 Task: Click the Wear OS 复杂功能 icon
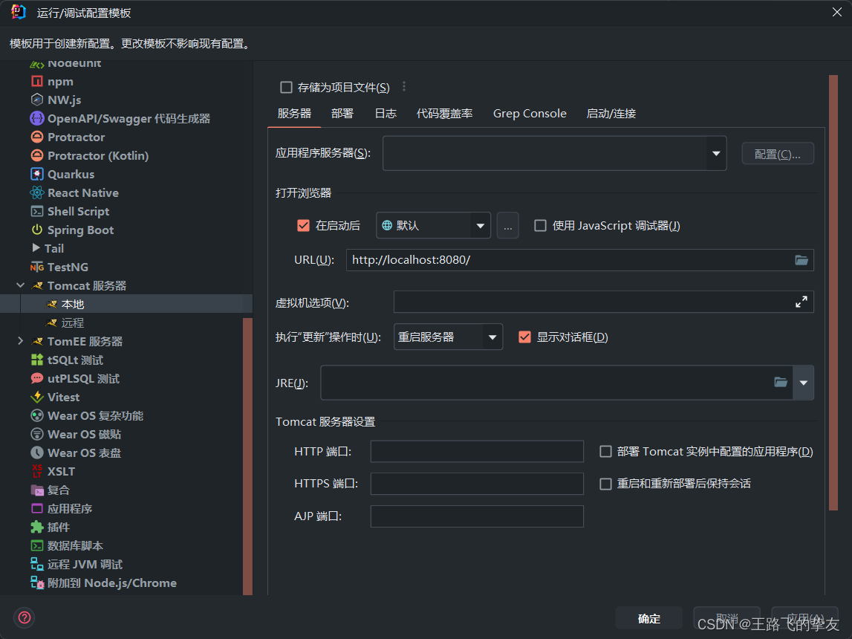click(37, 415)
